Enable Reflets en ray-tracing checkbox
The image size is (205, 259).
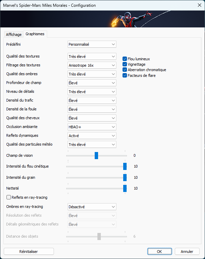pos(8,197)
